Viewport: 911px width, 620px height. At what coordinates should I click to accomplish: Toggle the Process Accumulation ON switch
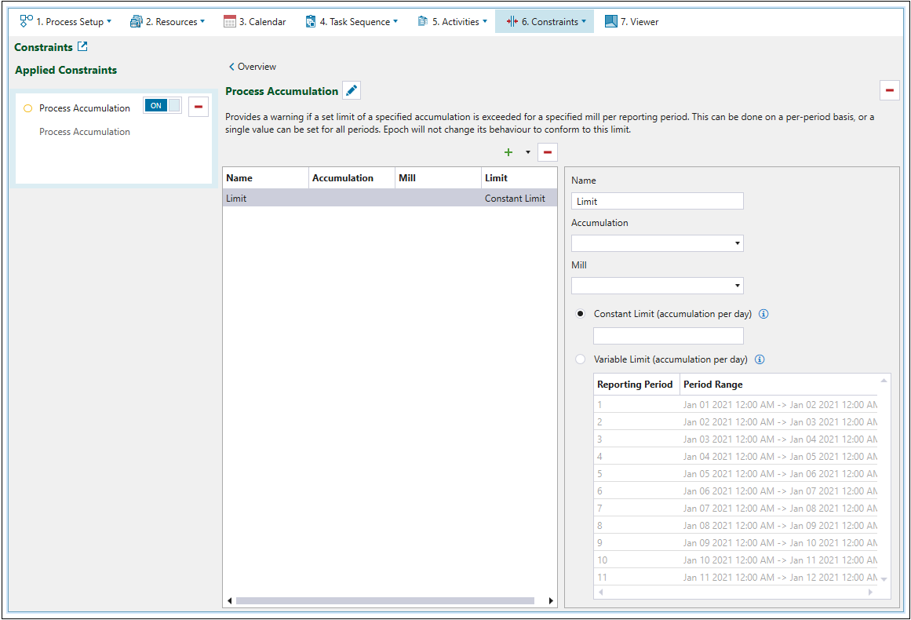162,106
